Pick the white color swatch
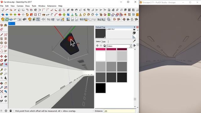 (x=100, y=56)
